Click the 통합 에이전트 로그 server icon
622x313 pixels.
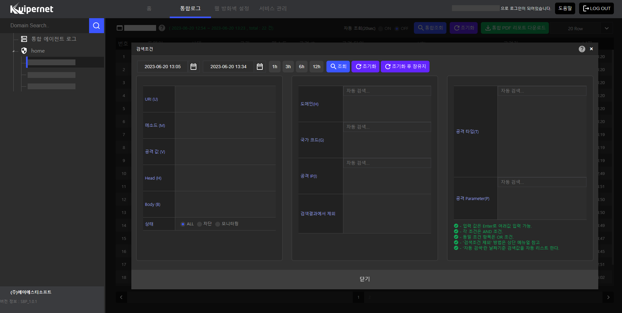point(24,39)
